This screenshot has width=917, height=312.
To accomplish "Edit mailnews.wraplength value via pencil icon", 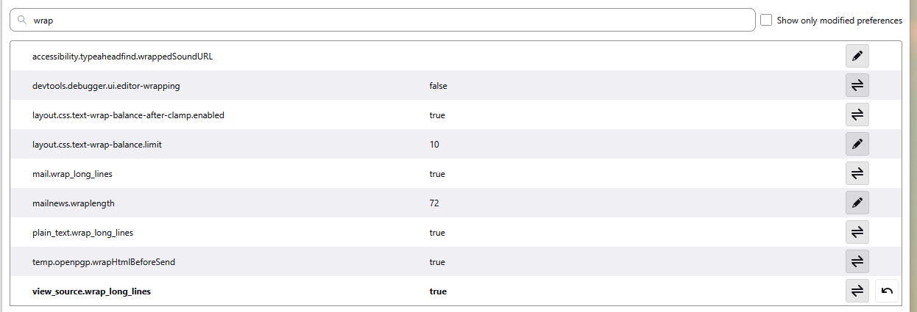I will 857,203.
